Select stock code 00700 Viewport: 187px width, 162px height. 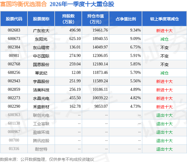pyautogui.click(x=14, y=140)
